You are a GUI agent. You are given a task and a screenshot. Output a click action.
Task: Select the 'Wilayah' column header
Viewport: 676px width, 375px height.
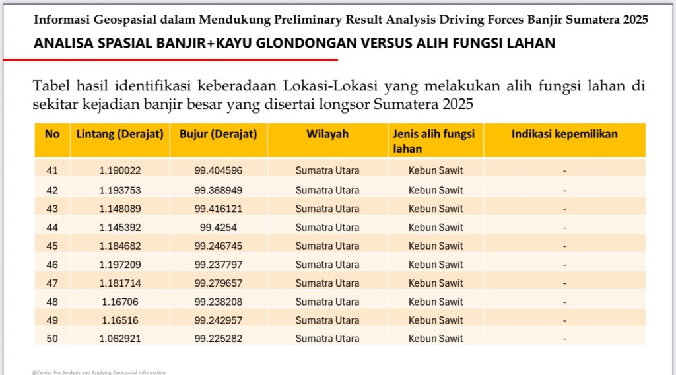pyautogui.click(x=327, y=134)
